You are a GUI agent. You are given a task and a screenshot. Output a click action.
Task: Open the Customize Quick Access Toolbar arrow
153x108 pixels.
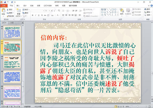(15, 2)
